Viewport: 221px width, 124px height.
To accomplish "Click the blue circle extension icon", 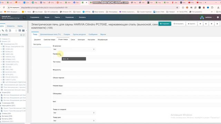I will [208, 8].
